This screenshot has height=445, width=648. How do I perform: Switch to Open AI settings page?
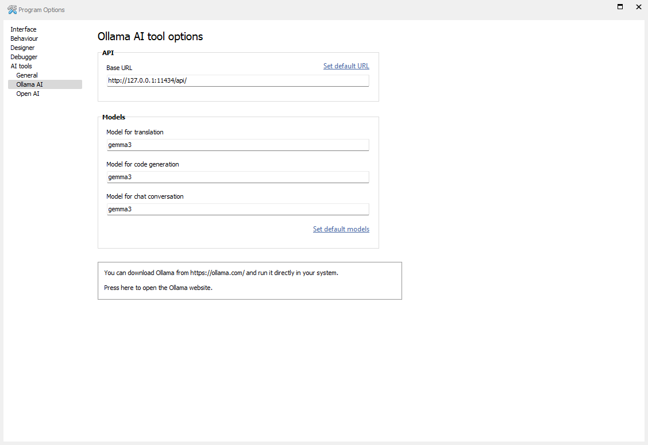pos(28,94)
